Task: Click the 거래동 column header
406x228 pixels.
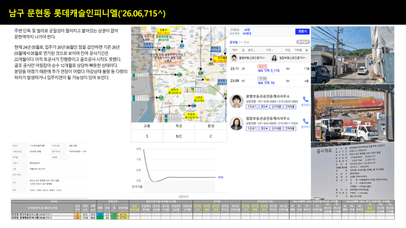Action: 298,50
